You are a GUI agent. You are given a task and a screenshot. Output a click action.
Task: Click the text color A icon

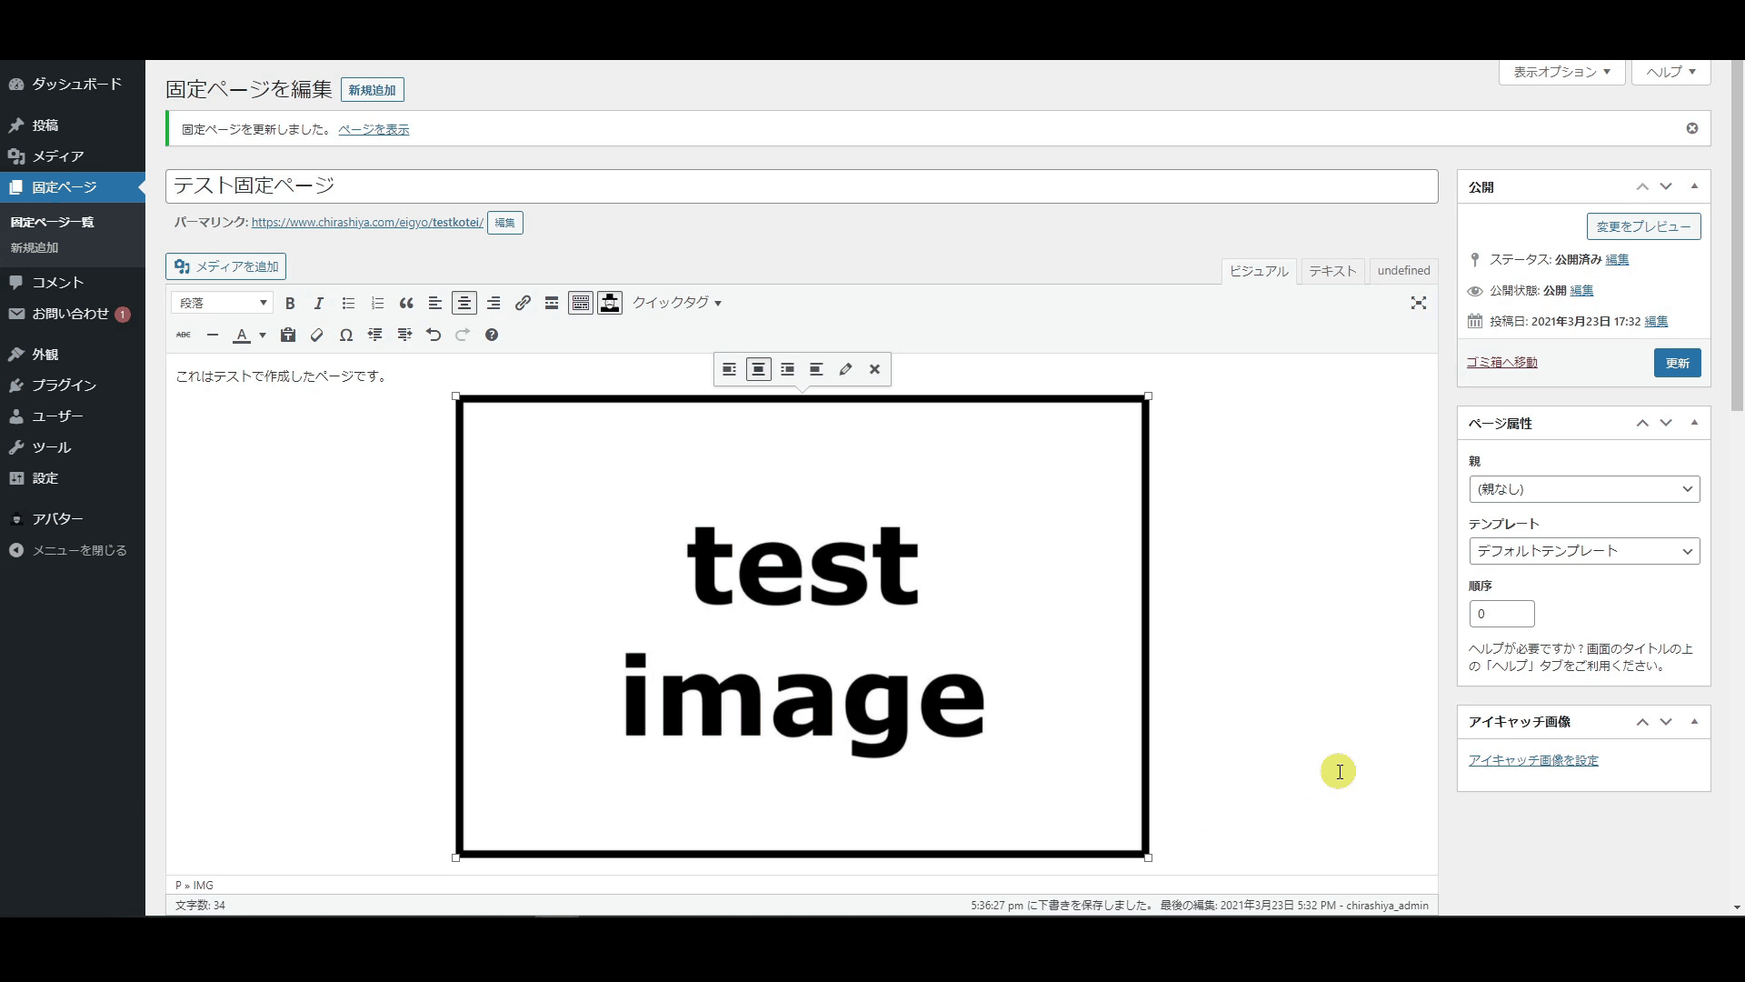[x=242, y=335]
